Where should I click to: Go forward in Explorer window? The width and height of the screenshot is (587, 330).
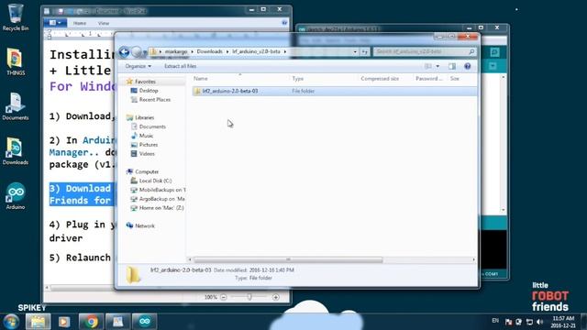click(x=137, y=51)
